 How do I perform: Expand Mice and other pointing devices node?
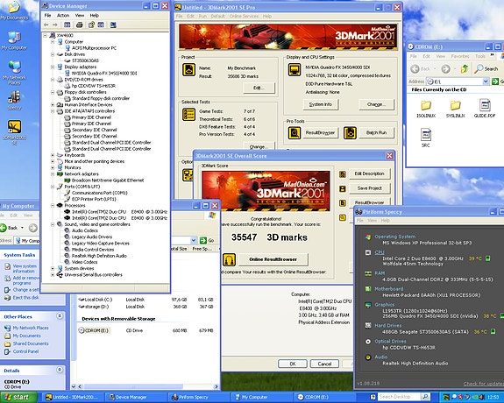(x=53, y=161)
